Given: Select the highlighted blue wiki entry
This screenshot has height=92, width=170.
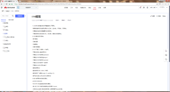Looking at the screenshot, I should coord(5,33).
